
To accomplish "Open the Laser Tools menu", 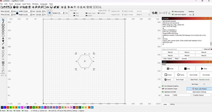I will [x=26, y=4].
